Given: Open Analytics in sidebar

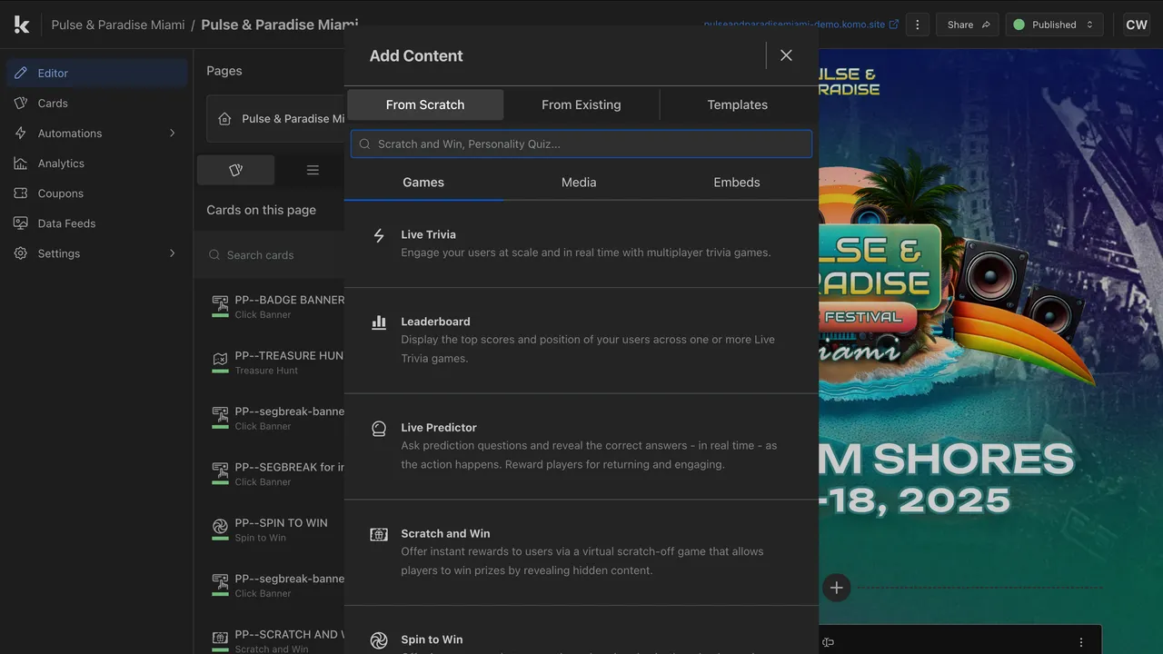Looking at the screenshot, I should [97, 163].
